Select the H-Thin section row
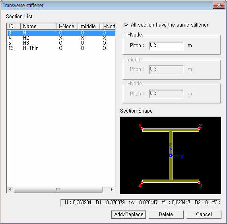The width and height of the screenshot is (227, 224). coord(61,48)
